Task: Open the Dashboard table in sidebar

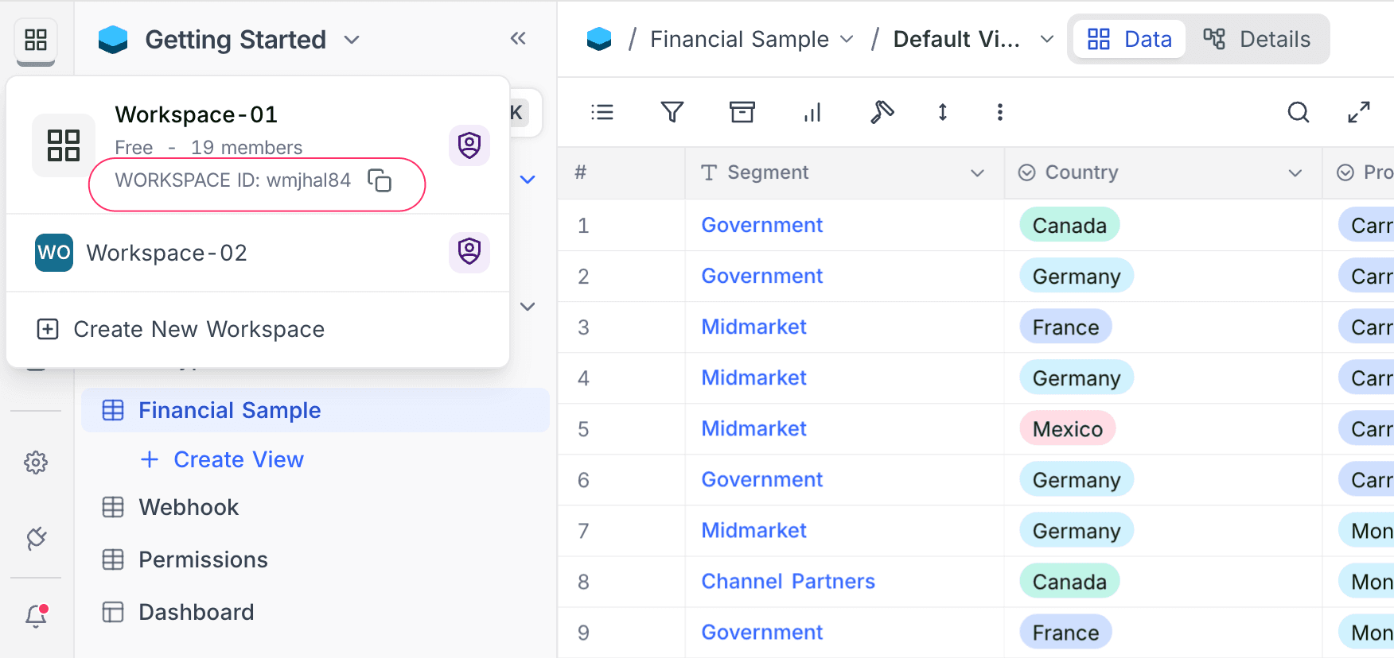Action: (x=196, y=612)
